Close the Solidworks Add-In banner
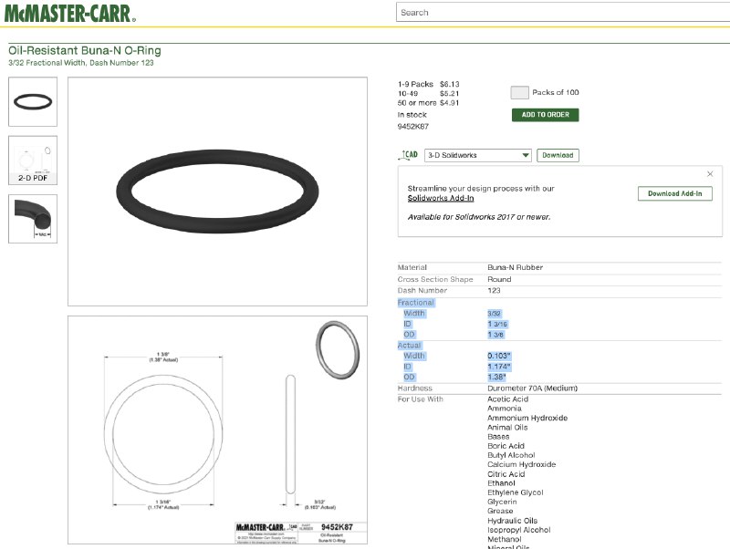730x549 pixels. [710, 174]
